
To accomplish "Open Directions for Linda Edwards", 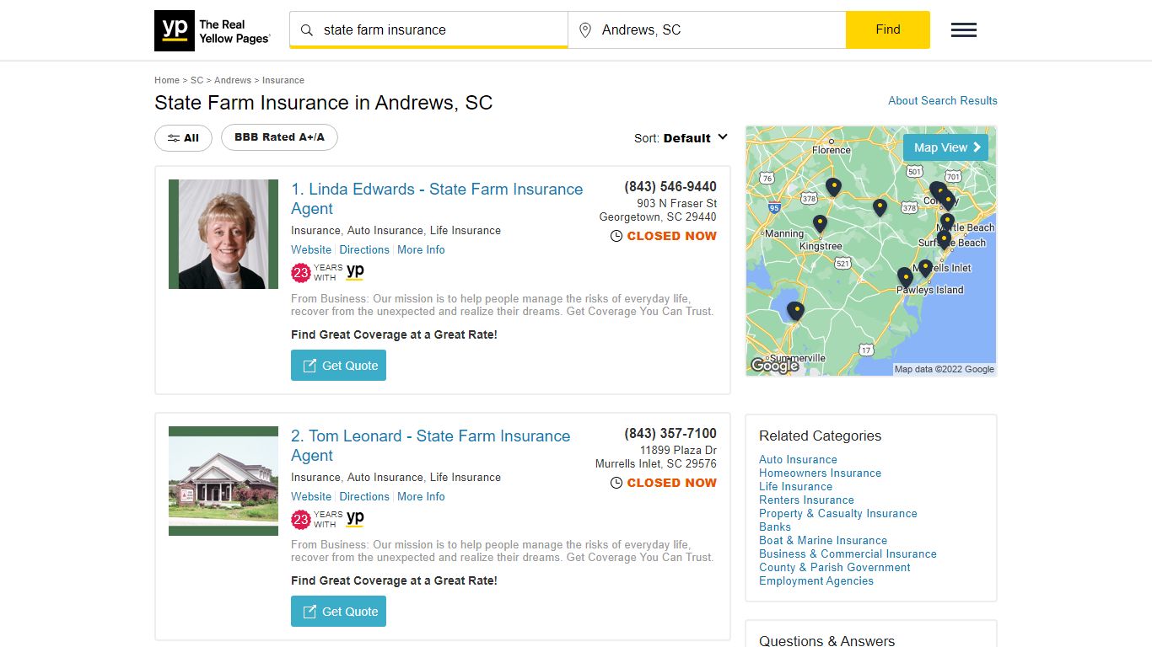I will click(364, 249).
